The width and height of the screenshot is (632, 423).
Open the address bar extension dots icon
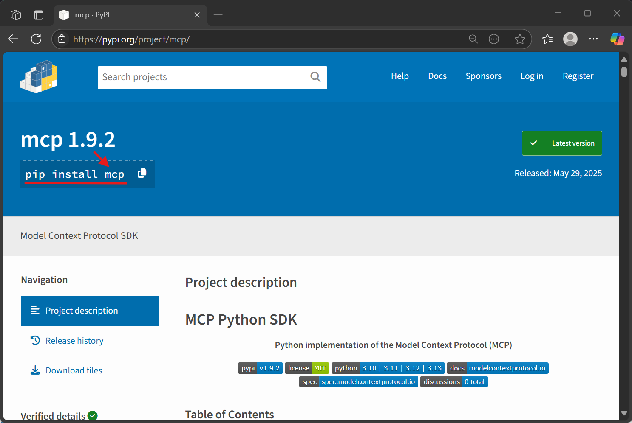pyautogui.click(x=494, y=39)
